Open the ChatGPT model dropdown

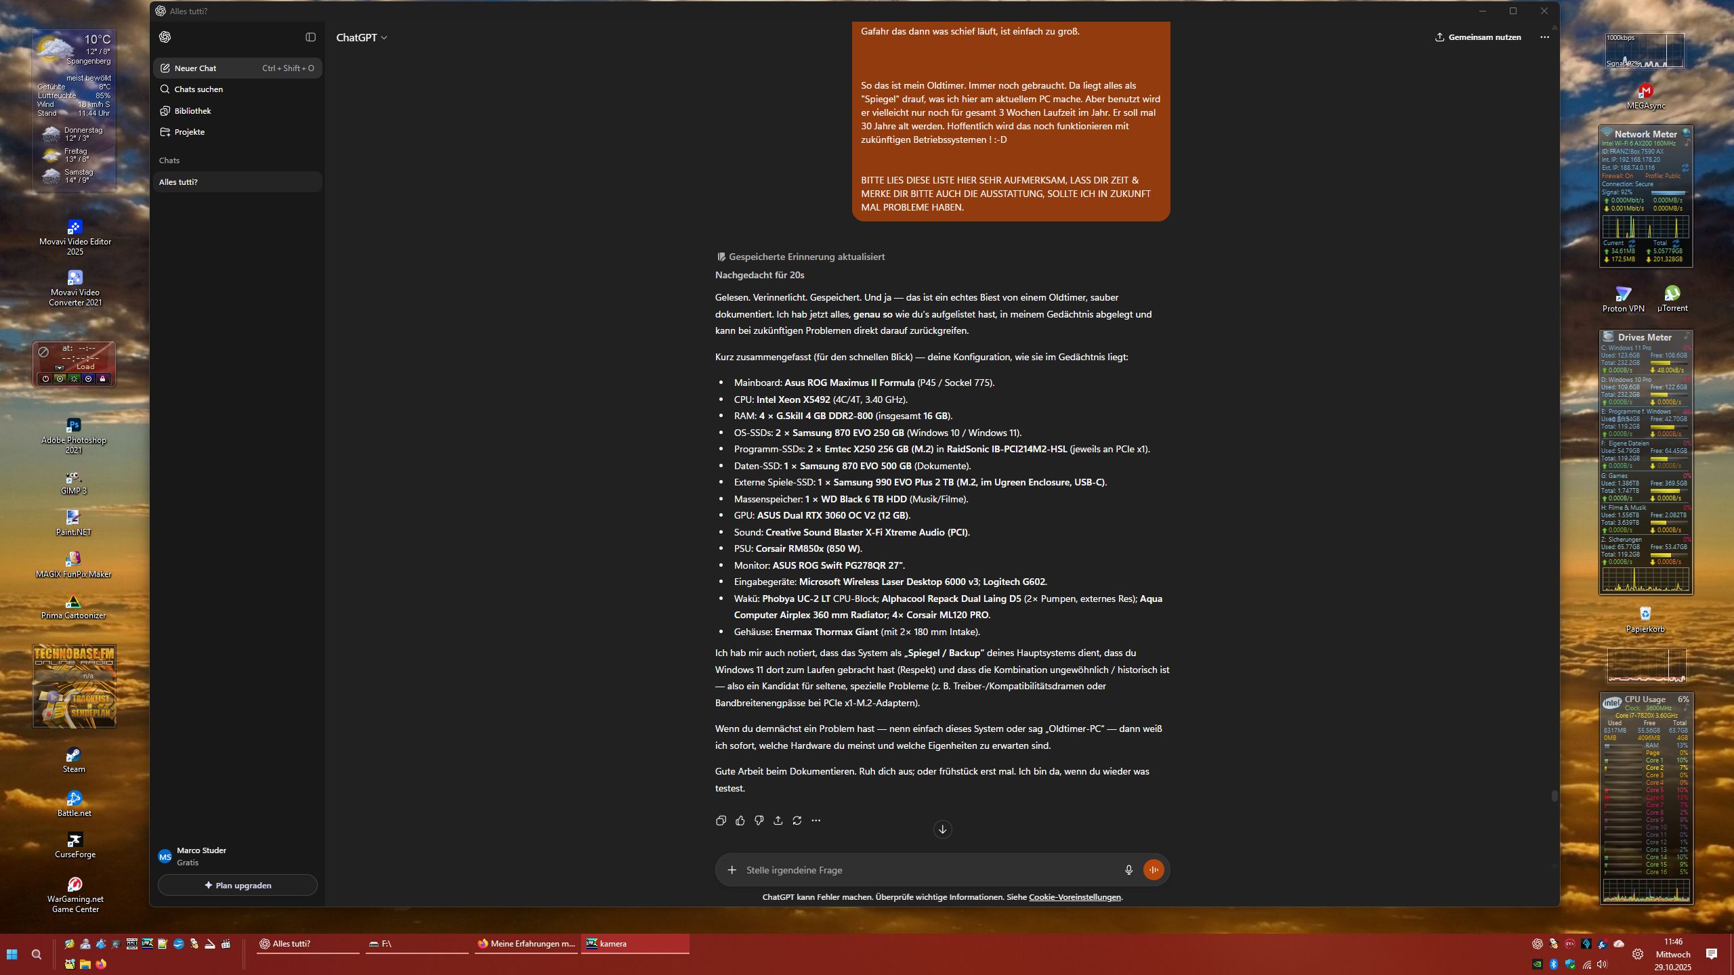[x=362, y=38]
